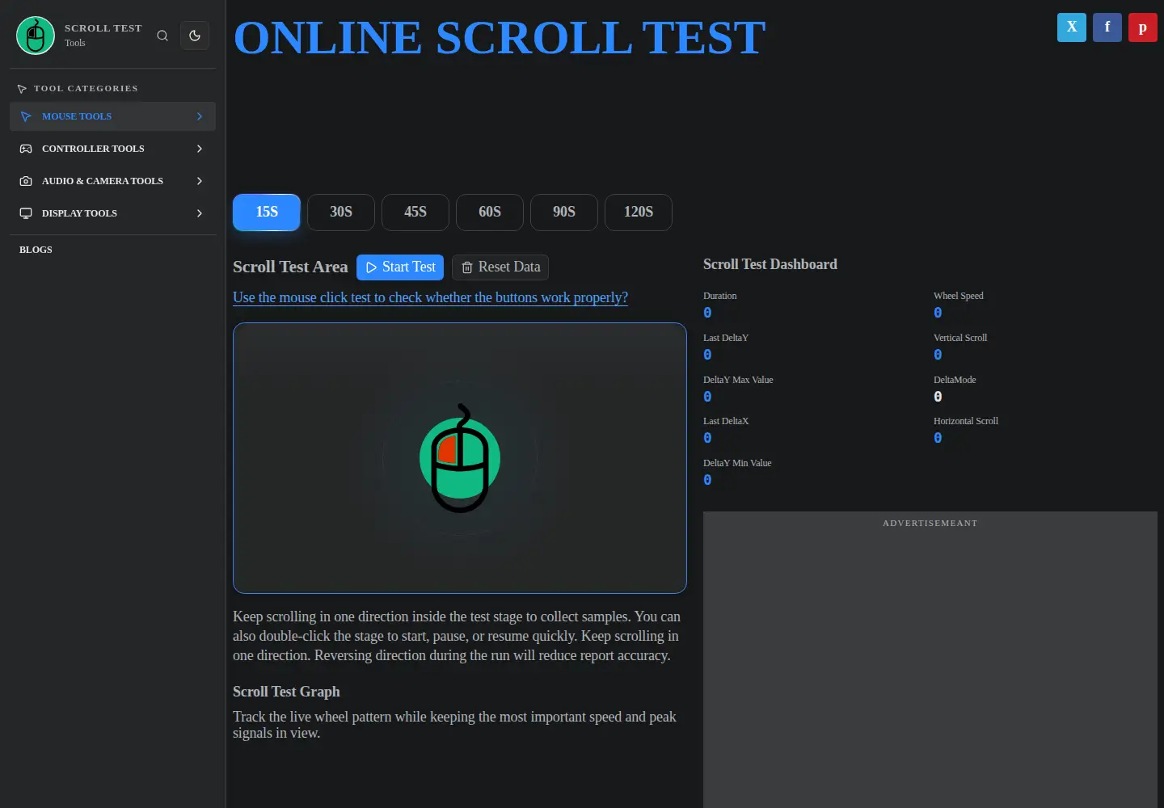The height and width of the screenshot is (808, 1164).
Task: Click the ONLINE SCROLL TEST heading
Action: (500, 38)
